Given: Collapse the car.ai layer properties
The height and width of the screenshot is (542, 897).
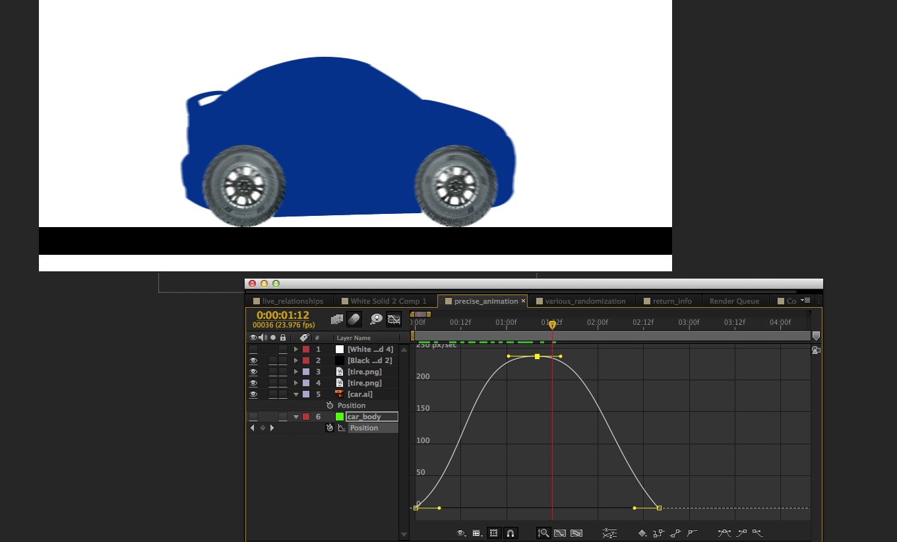Looking at the screenshot, I should (x=296, y=395).
